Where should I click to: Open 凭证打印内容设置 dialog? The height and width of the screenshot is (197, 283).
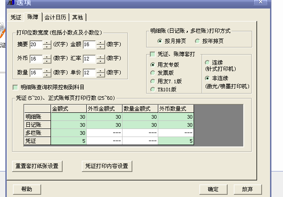(x=106, y=166)
